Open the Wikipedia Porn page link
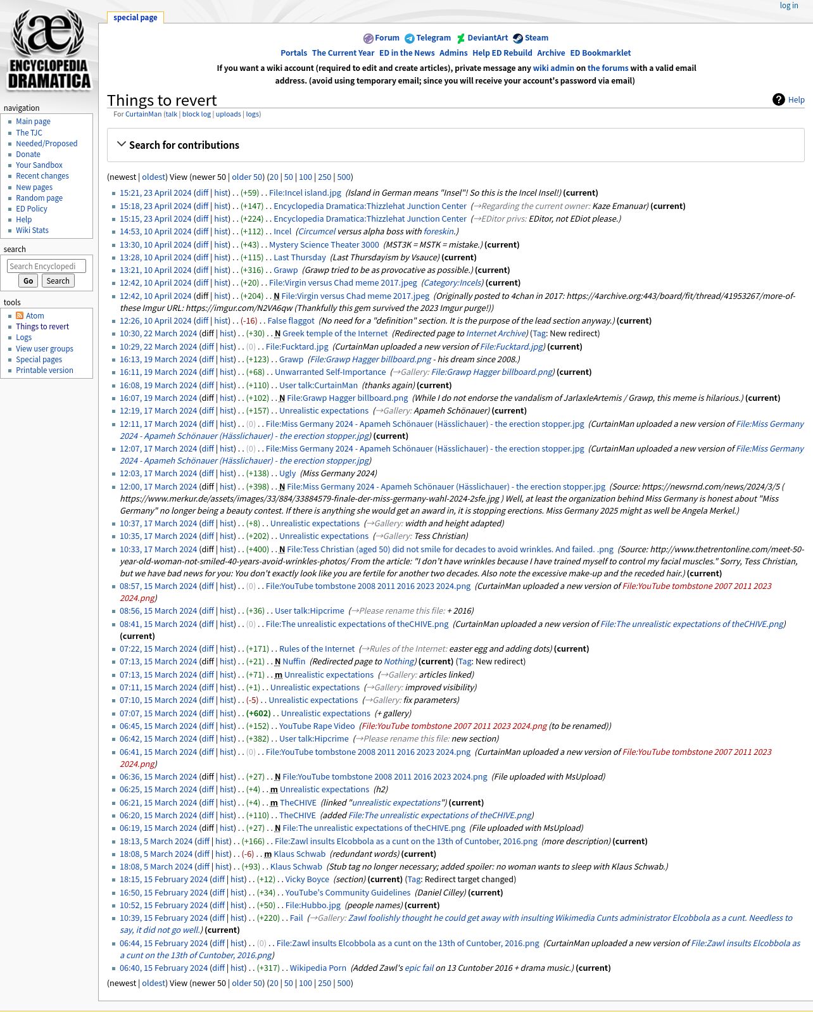The image size is (813, 1012). click(x=318, y=968)
